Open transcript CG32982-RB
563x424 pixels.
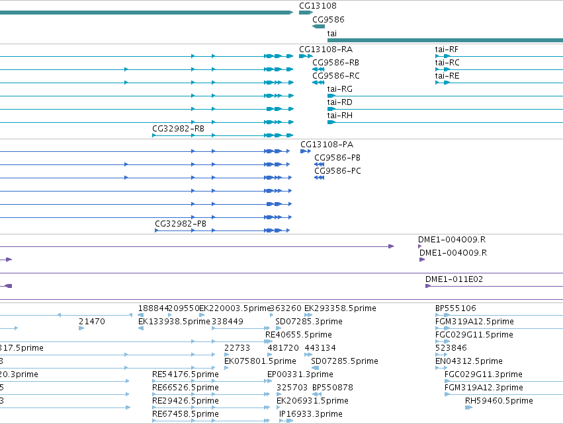click(178, 129)
